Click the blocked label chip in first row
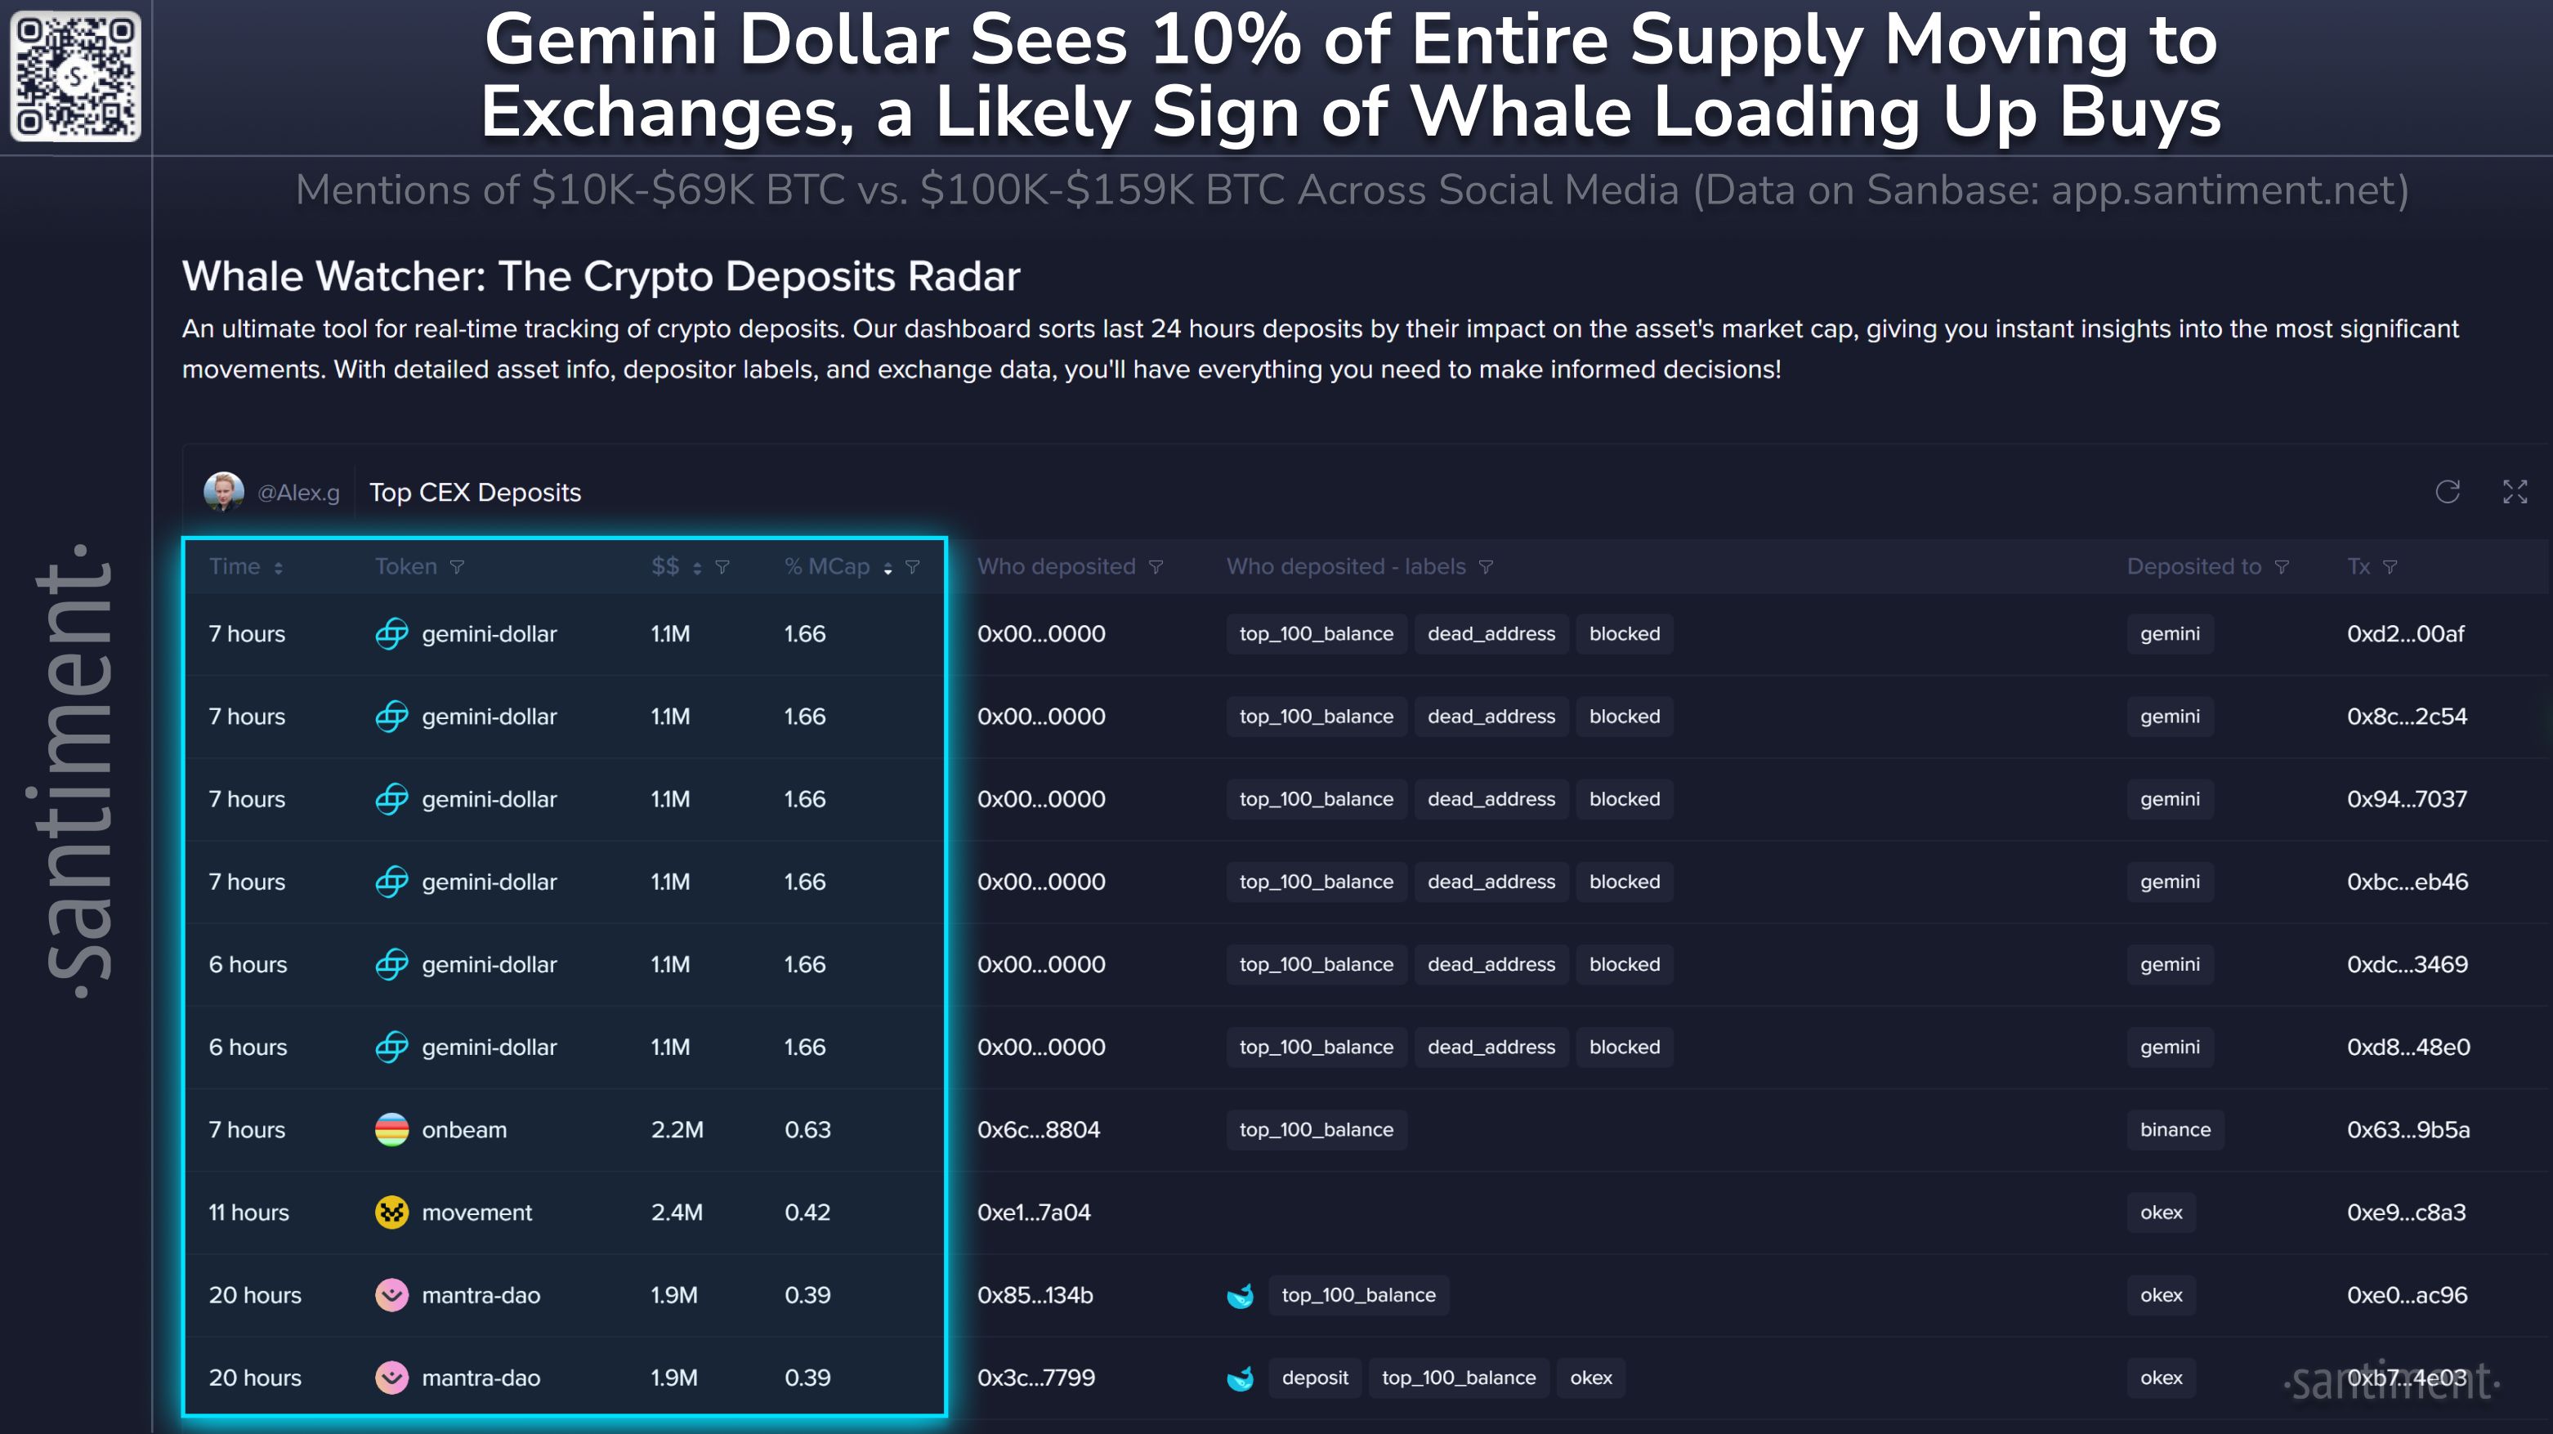The image size is (2553, 1434). tap(1625, 633)
